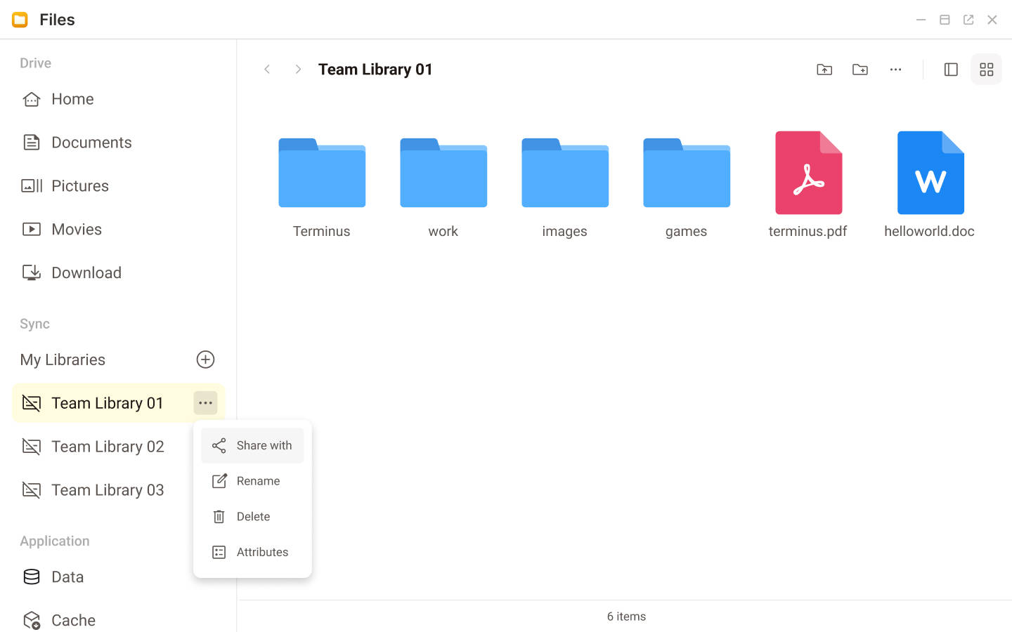
Task: Open the Movies location
Action: [118, 230]
